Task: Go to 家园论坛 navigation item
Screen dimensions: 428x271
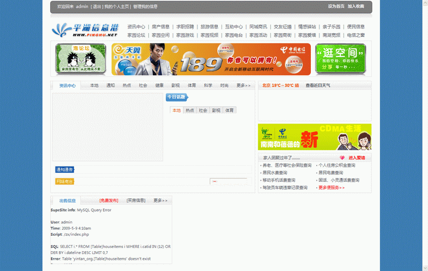Action: click(136, 35)
